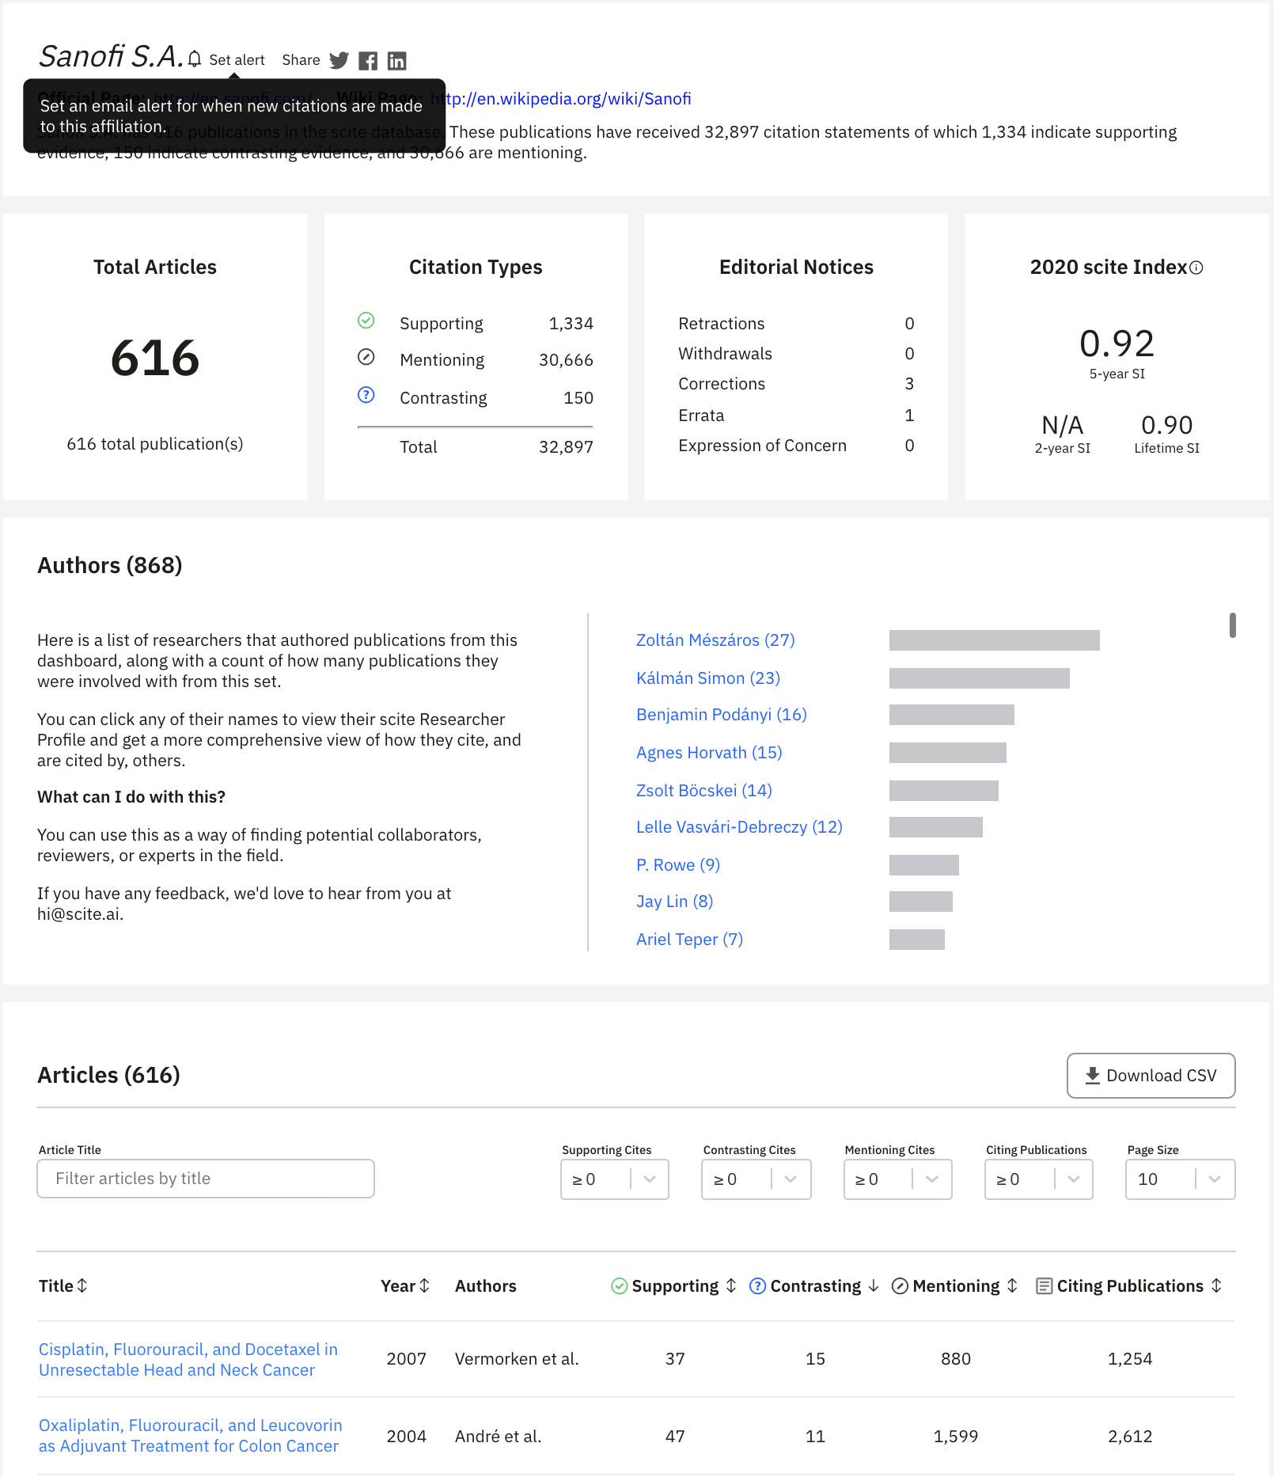Sort by Contrasting column down arrow
The image size is (1274, 1477).
874,1285
